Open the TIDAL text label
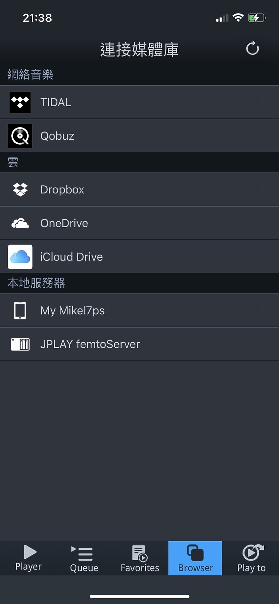279x604 pixels. [x=56, y=102]
